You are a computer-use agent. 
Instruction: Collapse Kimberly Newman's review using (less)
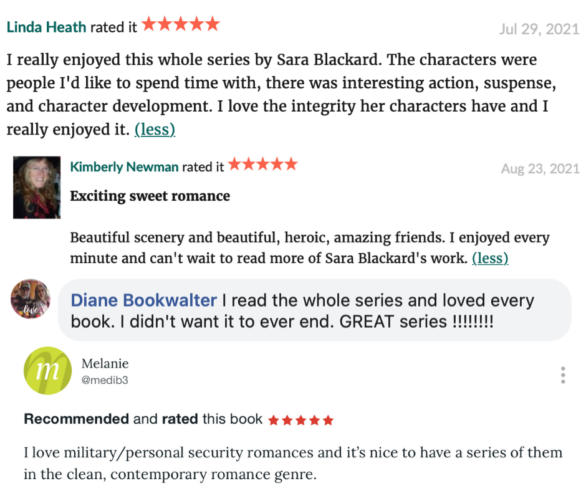pyautogui.click(x=490, y=258)
